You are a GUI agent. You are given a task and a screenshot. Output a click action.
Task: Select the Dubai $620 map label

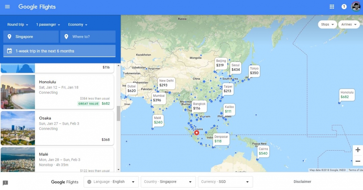[x=131, y=89]
